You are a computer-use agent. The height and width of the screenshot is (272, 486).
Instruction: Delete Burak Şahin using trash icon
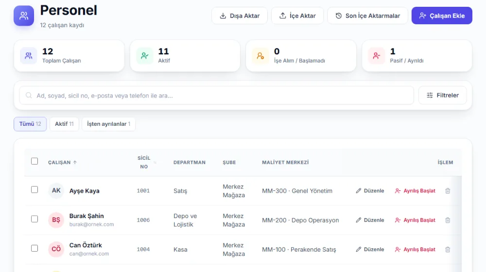tap(448, 220)
